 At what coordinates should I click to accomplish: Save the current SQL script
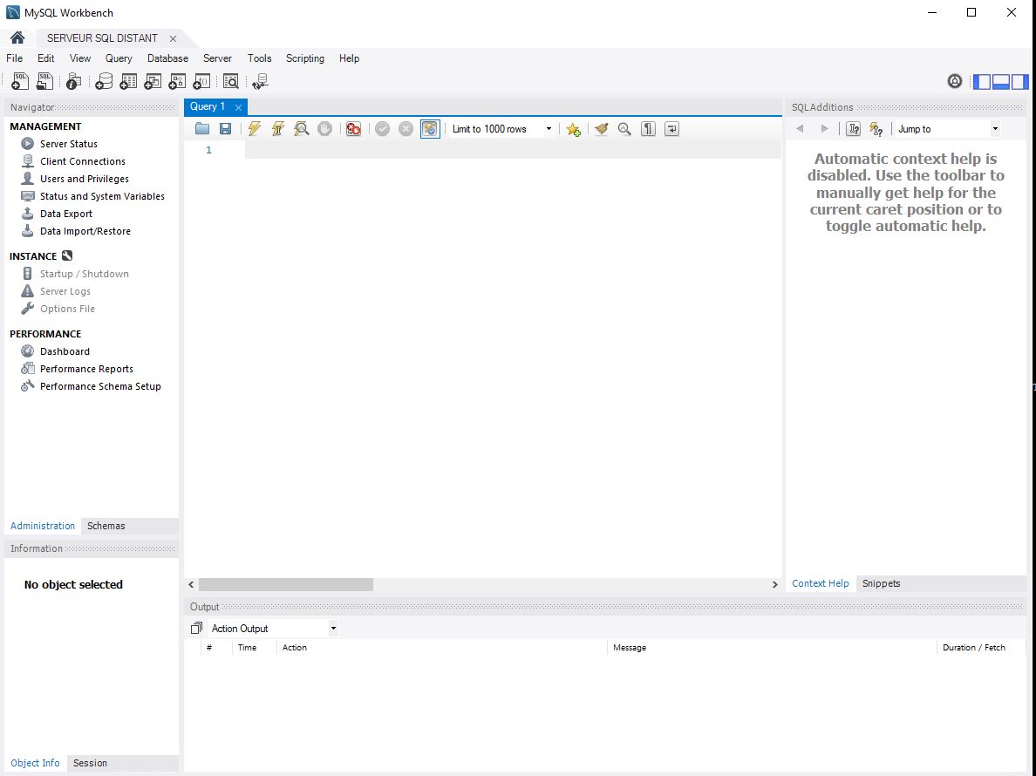226,128
